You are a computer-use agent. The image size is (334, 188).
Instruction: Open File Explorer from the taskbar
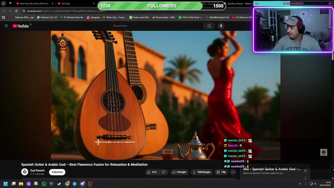tap(21, 184)
